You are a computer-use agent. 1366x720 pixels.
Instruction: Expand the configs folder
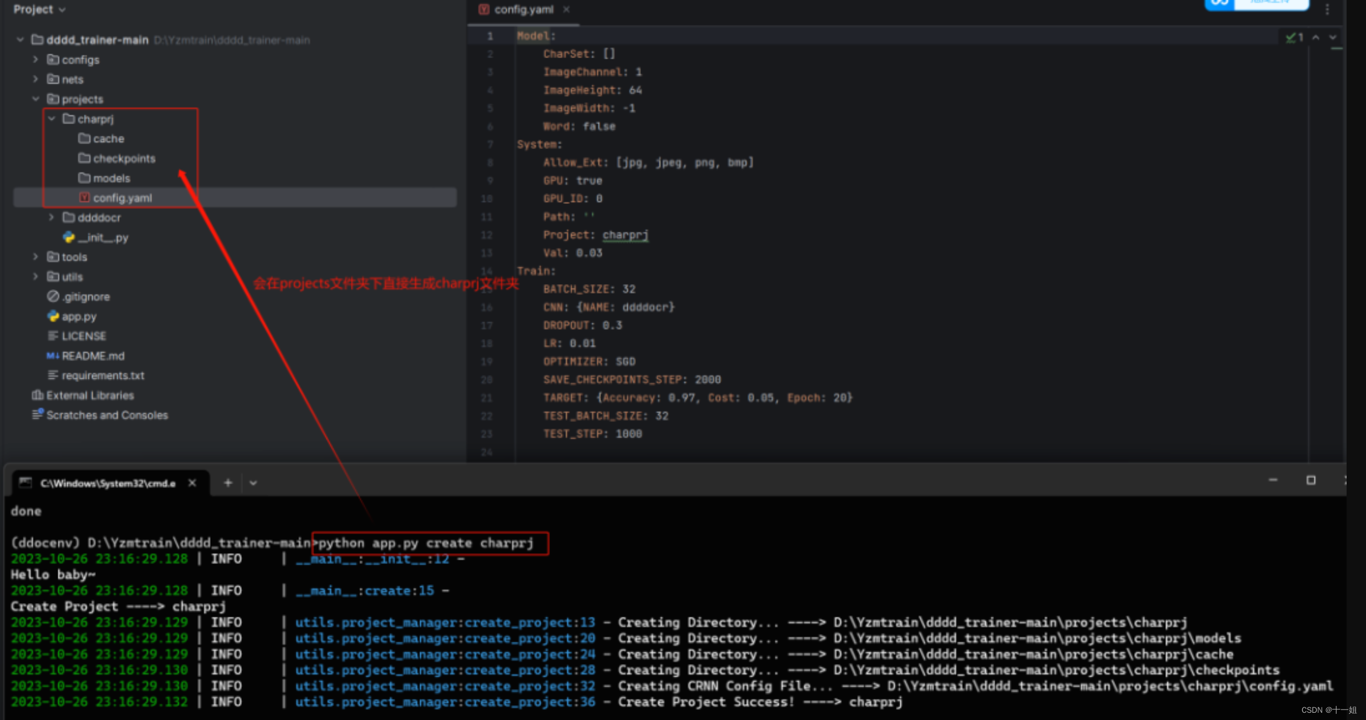coord(35,59)
